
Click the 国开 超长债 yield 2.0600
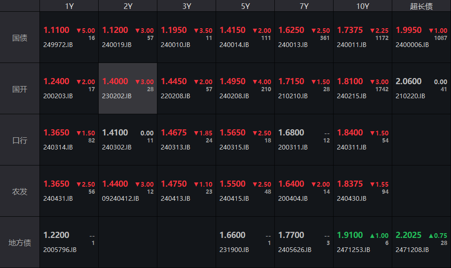409,81
